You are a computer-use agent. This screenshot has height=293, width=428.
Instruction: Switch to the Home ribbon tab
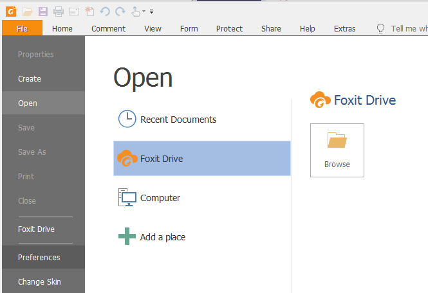tap(62, 28)
